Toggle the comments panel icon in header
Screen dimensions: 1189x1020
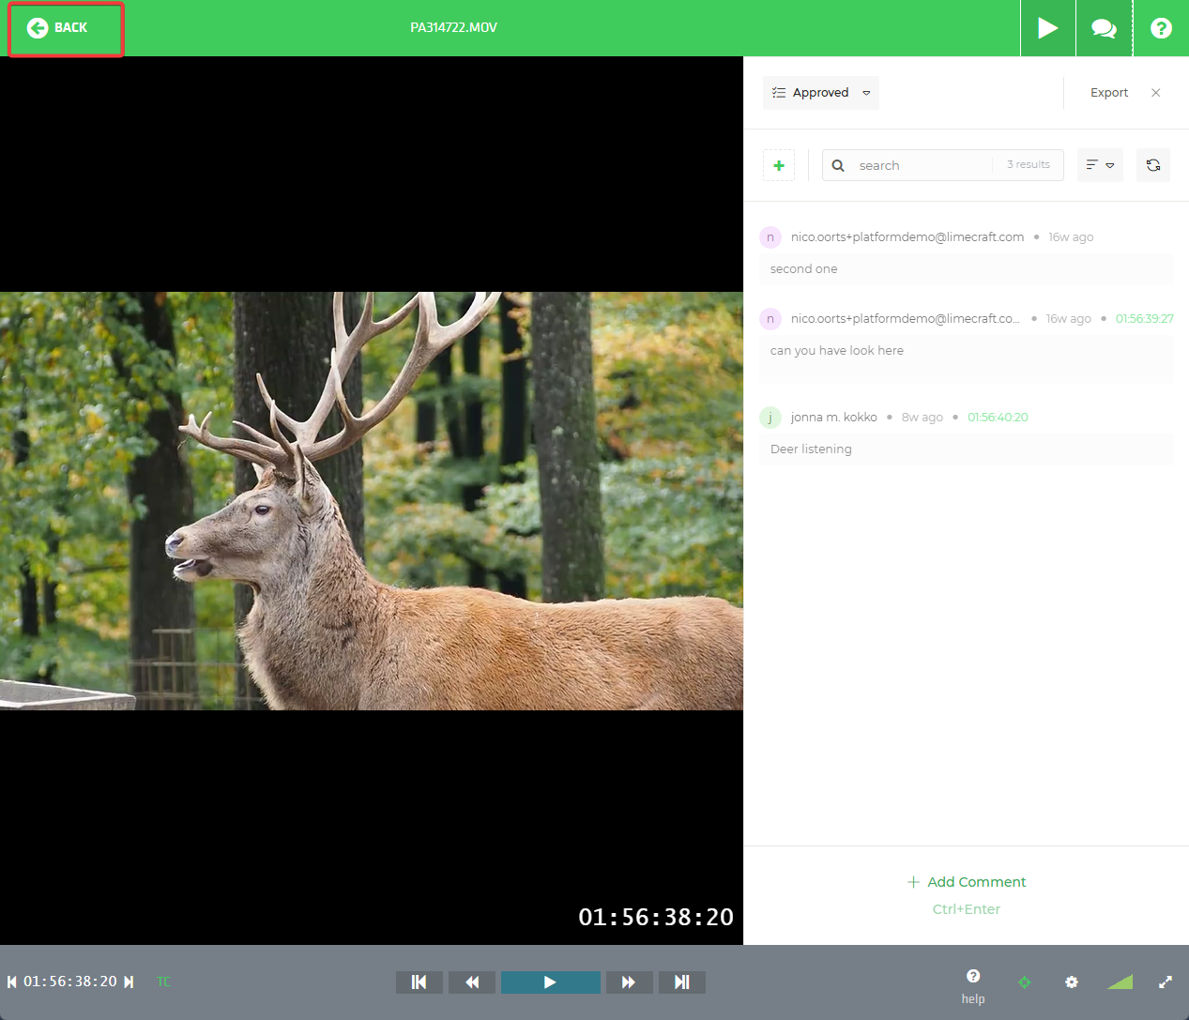1105,28
